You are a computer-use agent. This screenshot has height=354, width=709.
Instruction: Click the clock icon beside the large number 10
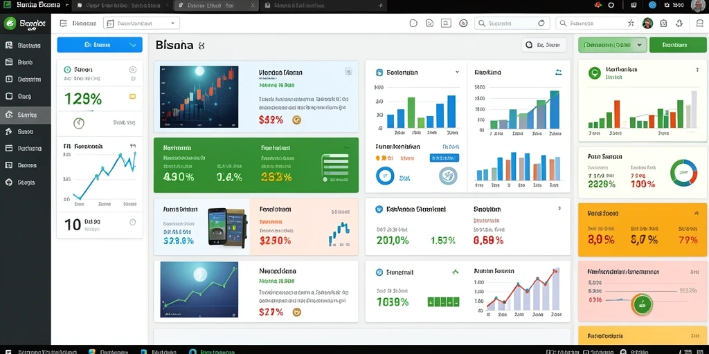click(x=132, y=222)
